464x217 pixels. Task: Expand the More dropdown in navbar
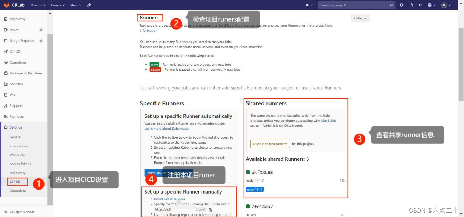click(75, 5)
